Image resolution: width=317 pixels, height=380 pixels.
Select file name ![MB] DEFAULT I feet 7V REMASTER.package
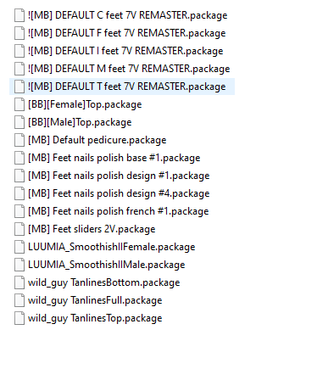click(125, 51)
